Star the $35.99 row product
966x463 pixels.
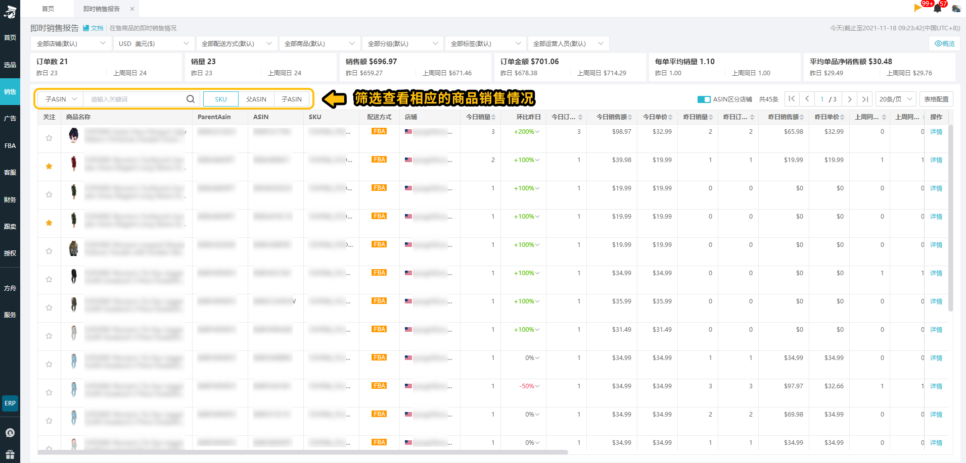tap(49, 307)
